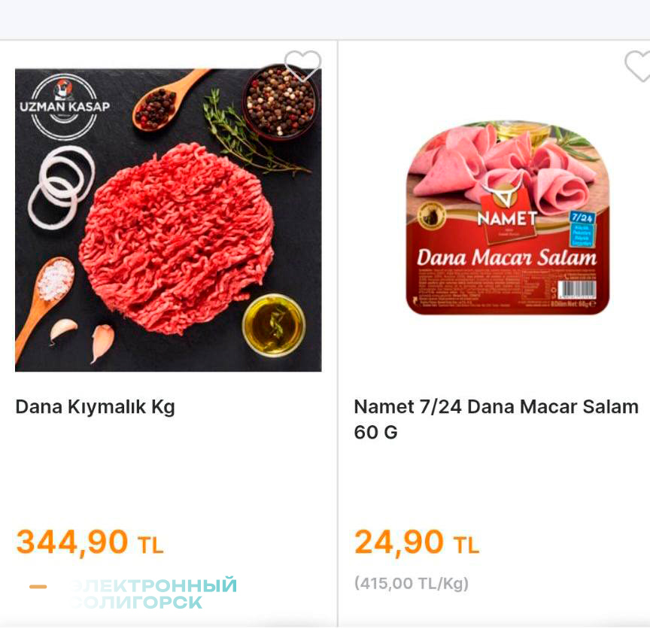Click the peppercorn bowl in the meat photo
Image resolution: width=650 pixels, height=629 pixels.
pos(279,100)
